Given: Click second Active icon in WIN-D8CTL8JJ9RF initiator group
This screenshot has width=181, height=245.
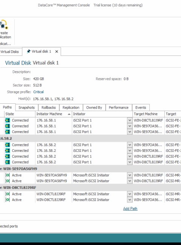Looking at the screenshot, I should [x=8, y=200].
